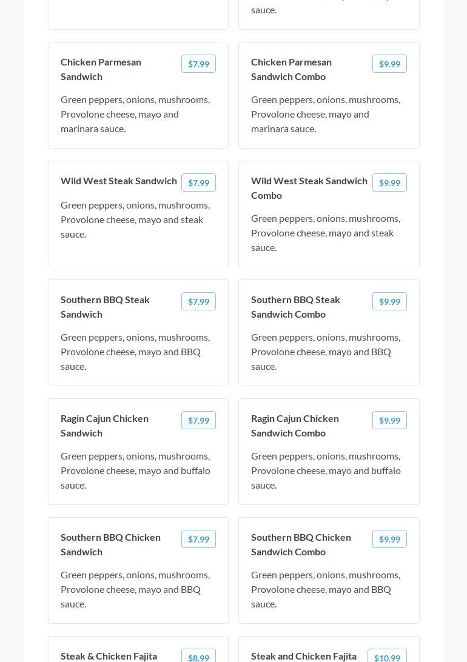Viewport: 467px width, 662px height.
Task: Open Ragin Cajun Chicken Sandwich Combo title
Action: 295,426
